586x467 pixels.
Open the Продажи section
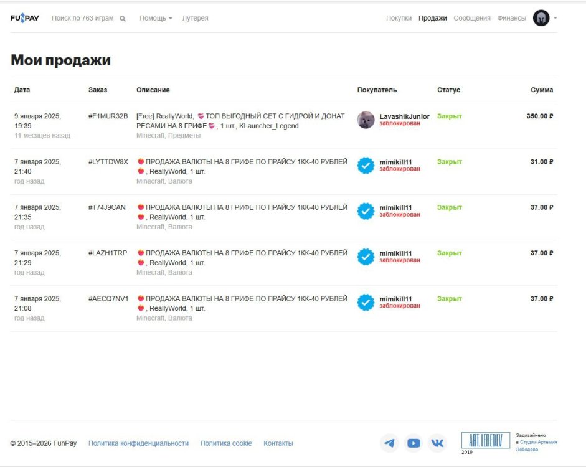(432, 18)
